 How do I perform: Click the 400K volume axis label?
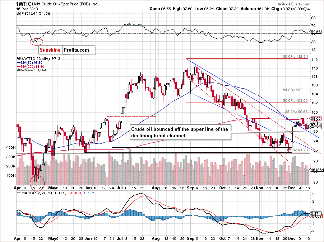11,147
